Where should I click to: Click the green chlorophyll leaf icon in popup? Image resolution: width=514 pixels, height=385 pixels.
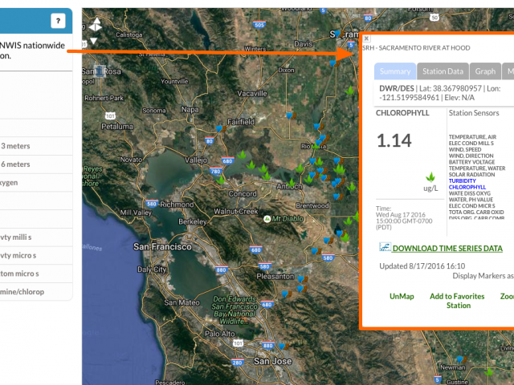pos(430,177)
